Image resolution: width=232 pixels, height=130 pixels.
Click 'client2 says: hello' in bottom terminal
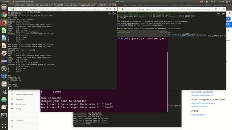pos(82,124)
